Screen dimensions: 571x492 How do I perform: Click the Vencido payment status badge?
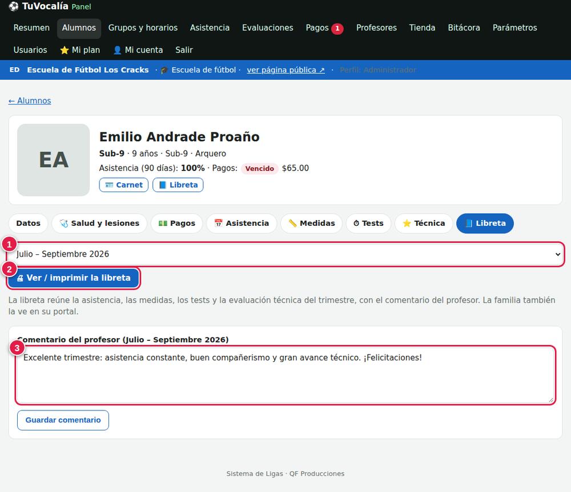[x=260, y=168]
